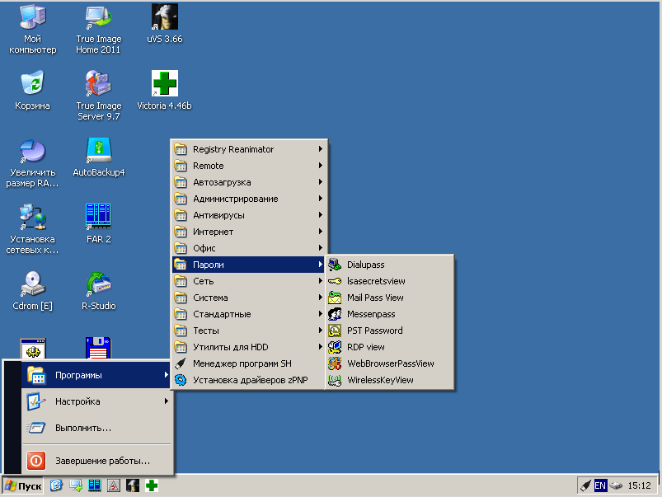Image resolution: width=662 pixels, height=497 pixels.
Task: Expand Автозагрузка submenu
Action: point(249,182)
